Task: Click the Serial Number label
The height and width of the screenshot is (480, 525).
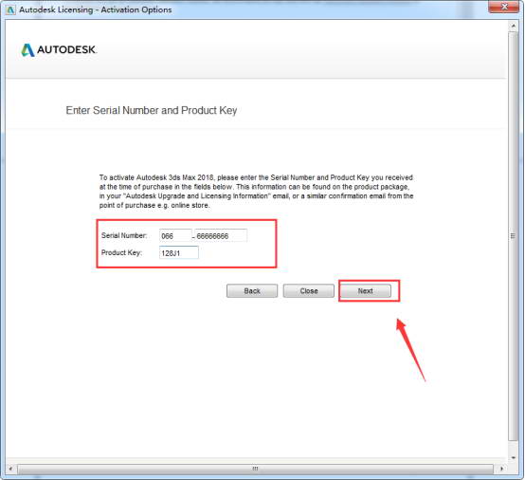Action: tap(124, 235)
